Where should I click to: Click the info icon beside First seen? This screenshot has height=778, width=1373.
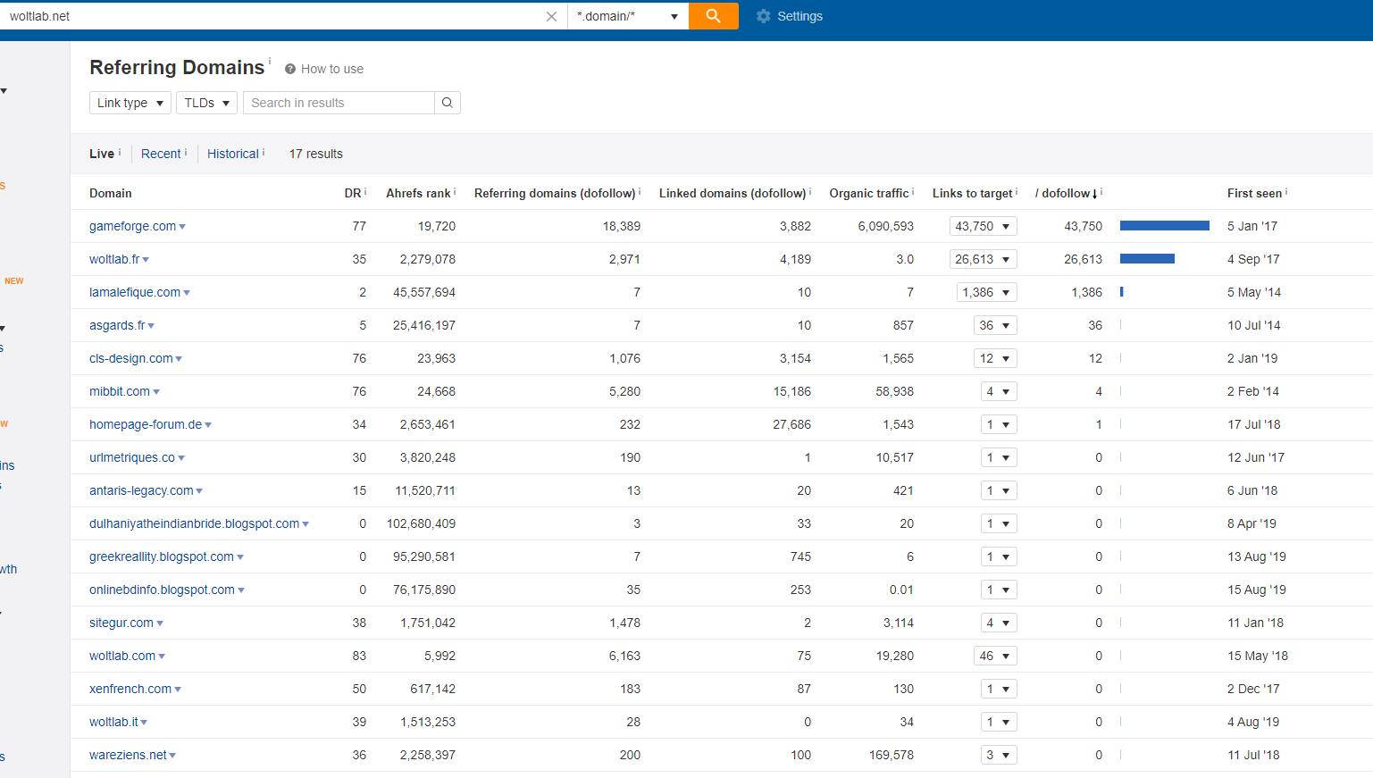(x=1286, y=191)
